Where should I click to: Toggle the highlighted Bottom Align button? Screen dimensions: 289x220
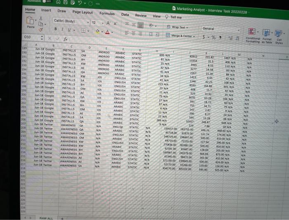pyautogui.click(x=141, y=25)
